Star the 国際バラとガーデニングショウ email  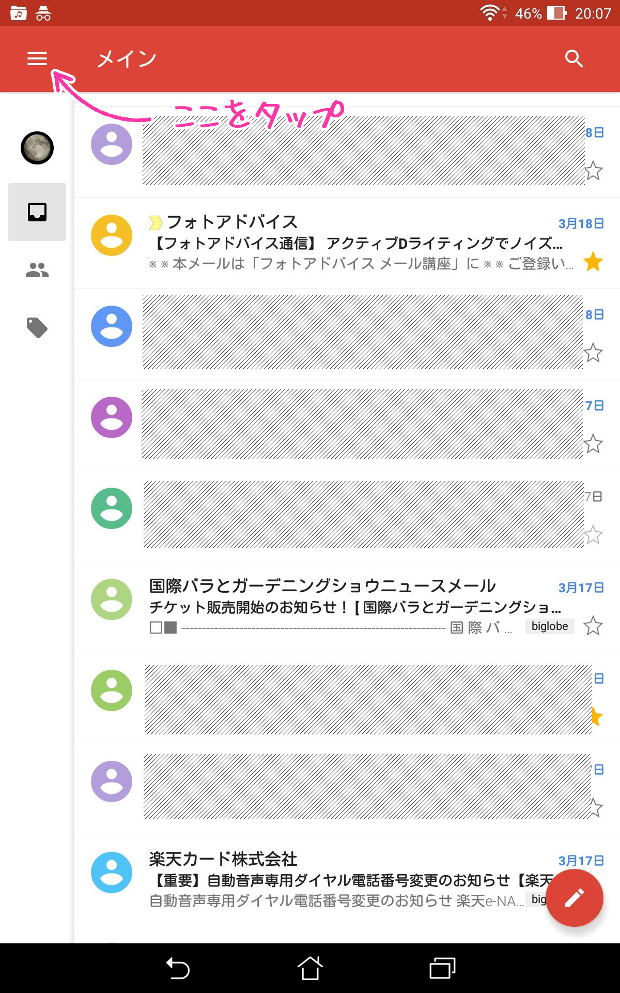[x=593, y=626]
